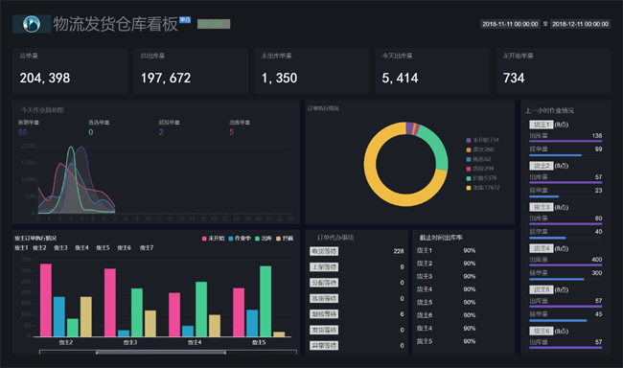
Task: Click 分配等待 to-do button
Action: coord(324,283)
